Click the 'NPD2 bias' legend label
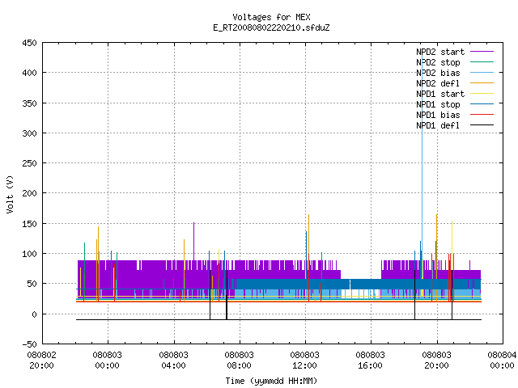This screenshot has width=518, height=388. [x=438, y=73]
